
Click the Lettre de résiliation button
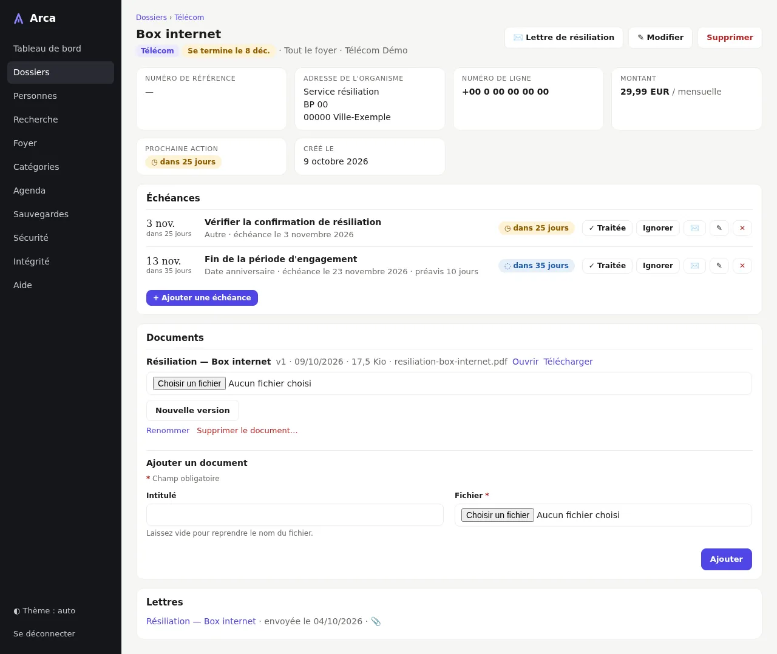pyautogui.click(x=564, y=38)
